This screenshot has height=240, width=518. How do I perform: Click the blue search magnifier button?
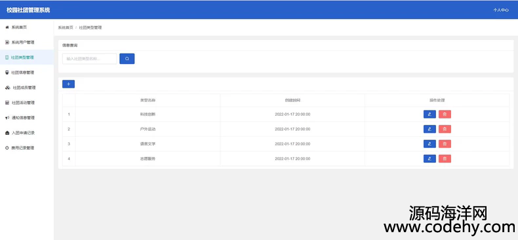(x=127, y=59)
